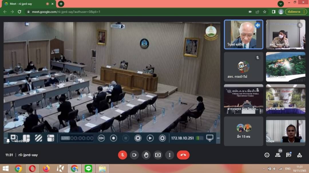Viewport: 309px width, 173px height.
Task: Start presenting your screen
Action: click(158, 155)
